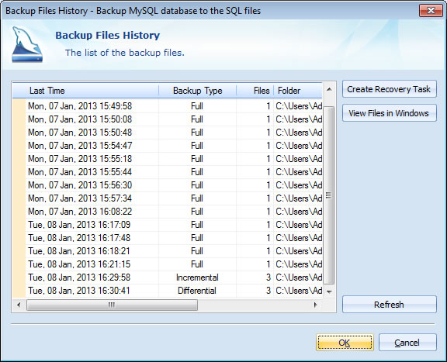Click the vertical scrollbar thumb
This screenshot has width=447, height=362.
(329, 195)
